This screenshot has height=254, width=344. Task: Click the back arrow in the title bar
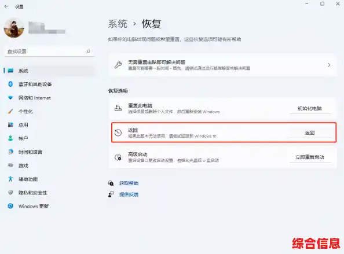[6, 6]
